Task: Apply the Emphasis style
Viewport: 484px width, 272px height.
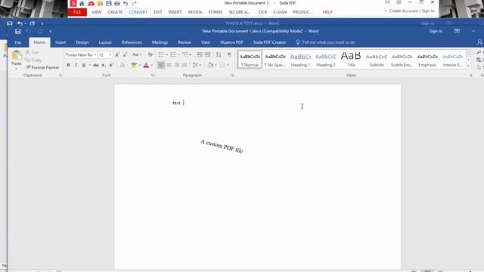Action: pos(427,60)
